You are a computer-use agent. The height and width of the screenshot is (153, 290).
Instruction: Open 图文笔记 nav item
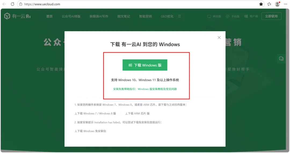click(x=124, y=16)
